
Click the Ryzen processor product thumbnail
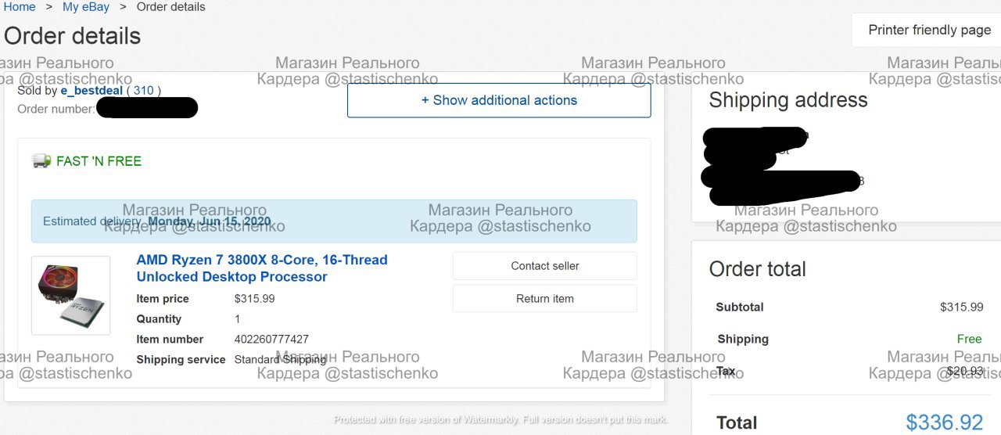pos(70,296)
